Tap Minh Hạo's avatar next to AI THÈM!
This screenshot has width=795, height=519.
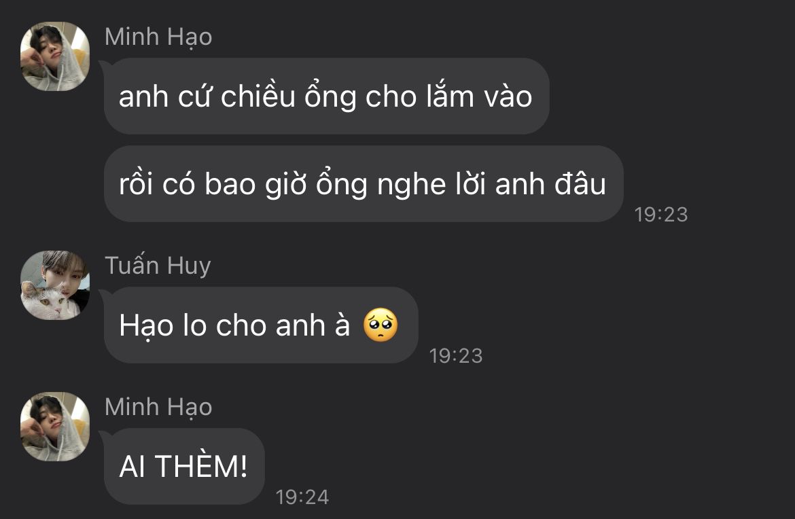point(55,426)
